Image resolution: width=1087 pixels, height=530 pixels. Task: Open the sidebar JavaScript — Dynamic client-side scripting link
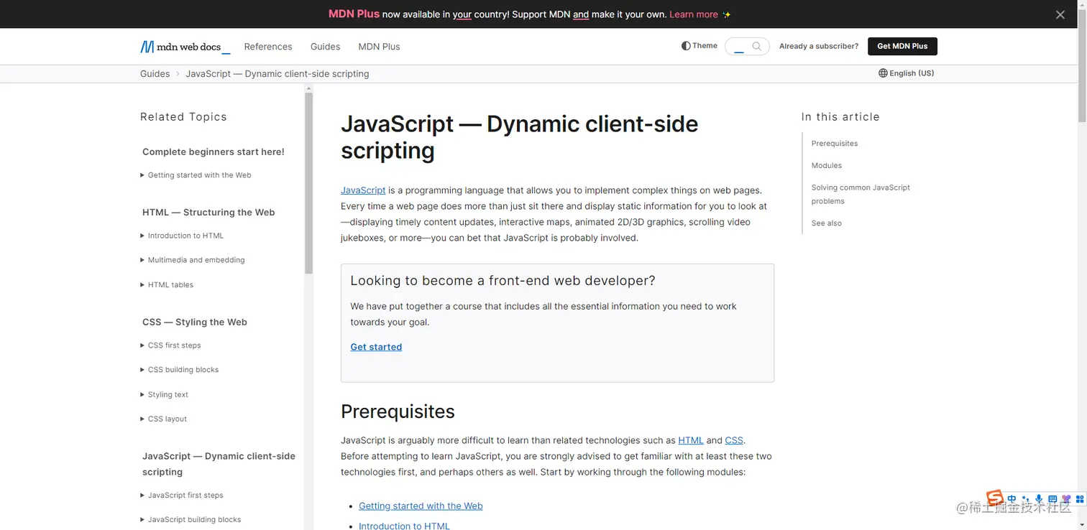tap(219, 464)
